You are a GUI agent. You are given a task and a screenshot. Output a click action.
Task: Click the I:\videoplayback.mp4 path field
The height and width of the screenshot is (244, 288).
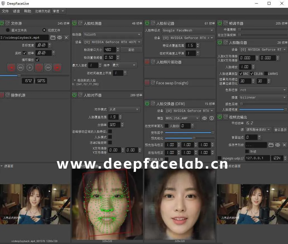[25, 38]
